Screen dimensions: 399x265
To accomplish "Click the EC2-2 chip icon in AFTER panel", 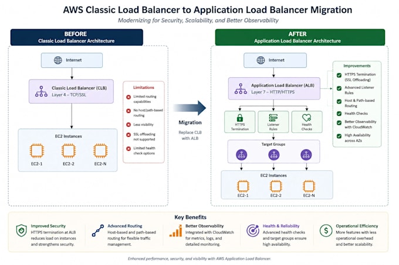I will coord(276,186).
